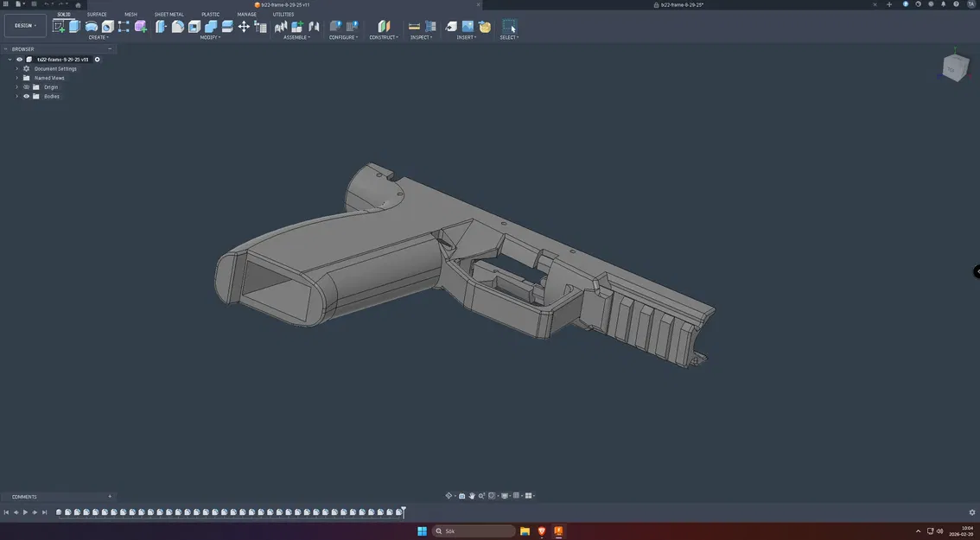Open the INSPECT dropdown menu
980x540 pixels.
tap(421, 37)
